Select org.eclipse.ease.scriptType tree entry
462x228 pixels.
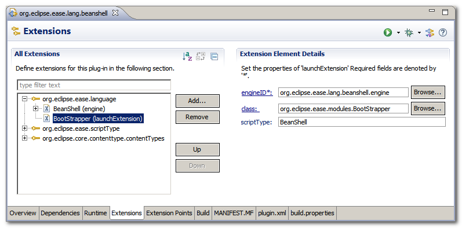81,128
